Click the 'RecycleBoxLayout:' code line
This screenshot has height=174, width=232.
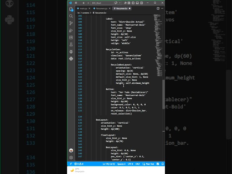coord(121,65)
